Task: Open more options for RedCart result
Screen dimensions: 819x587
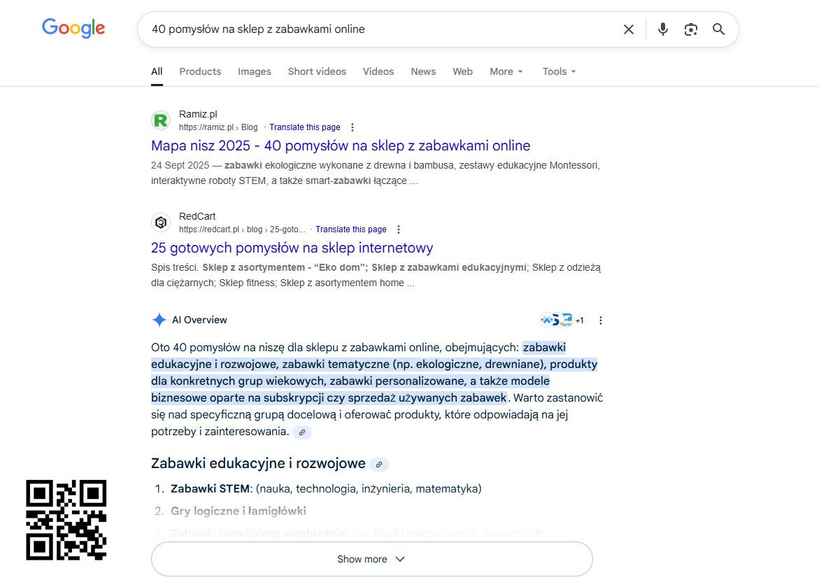Action: [399, 229]
